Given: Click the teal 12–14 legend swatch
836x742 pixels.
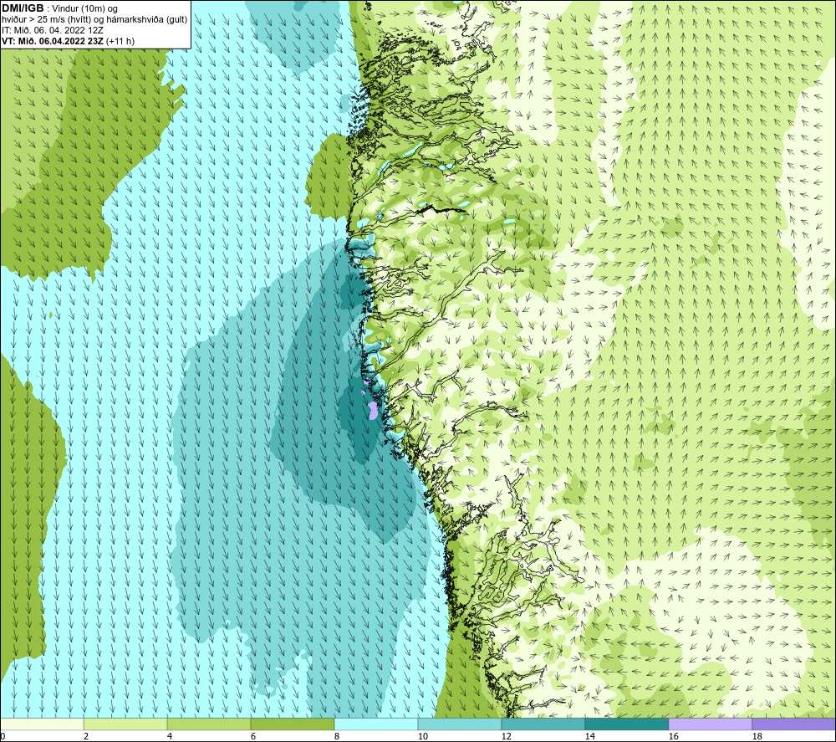Looking at the screenshot, I should click(543, 724).
